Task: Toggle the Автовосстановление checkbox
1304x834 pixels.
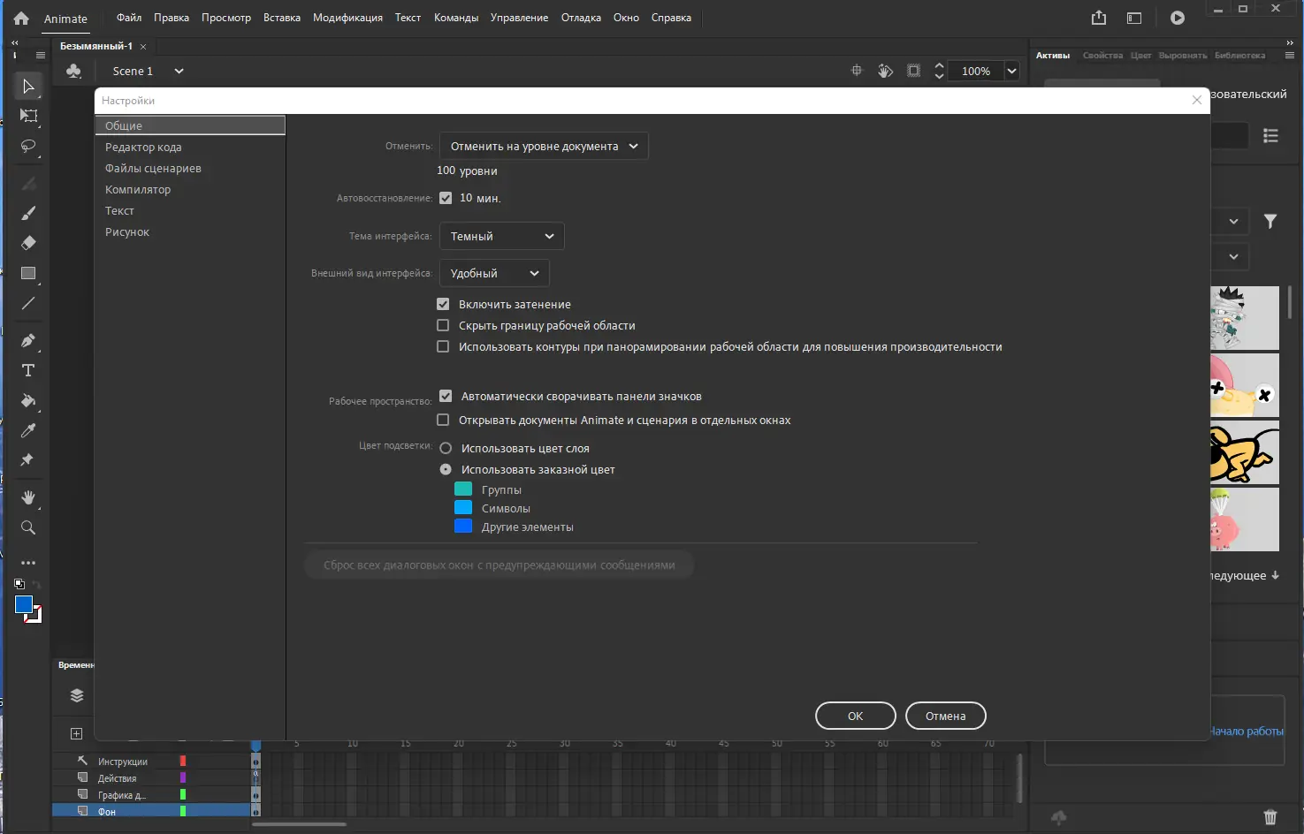Action: [x=446, y=198]
